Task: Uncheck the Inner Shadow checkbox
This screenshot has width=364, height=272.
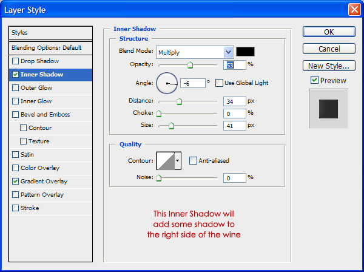Action: coord(15,74)
